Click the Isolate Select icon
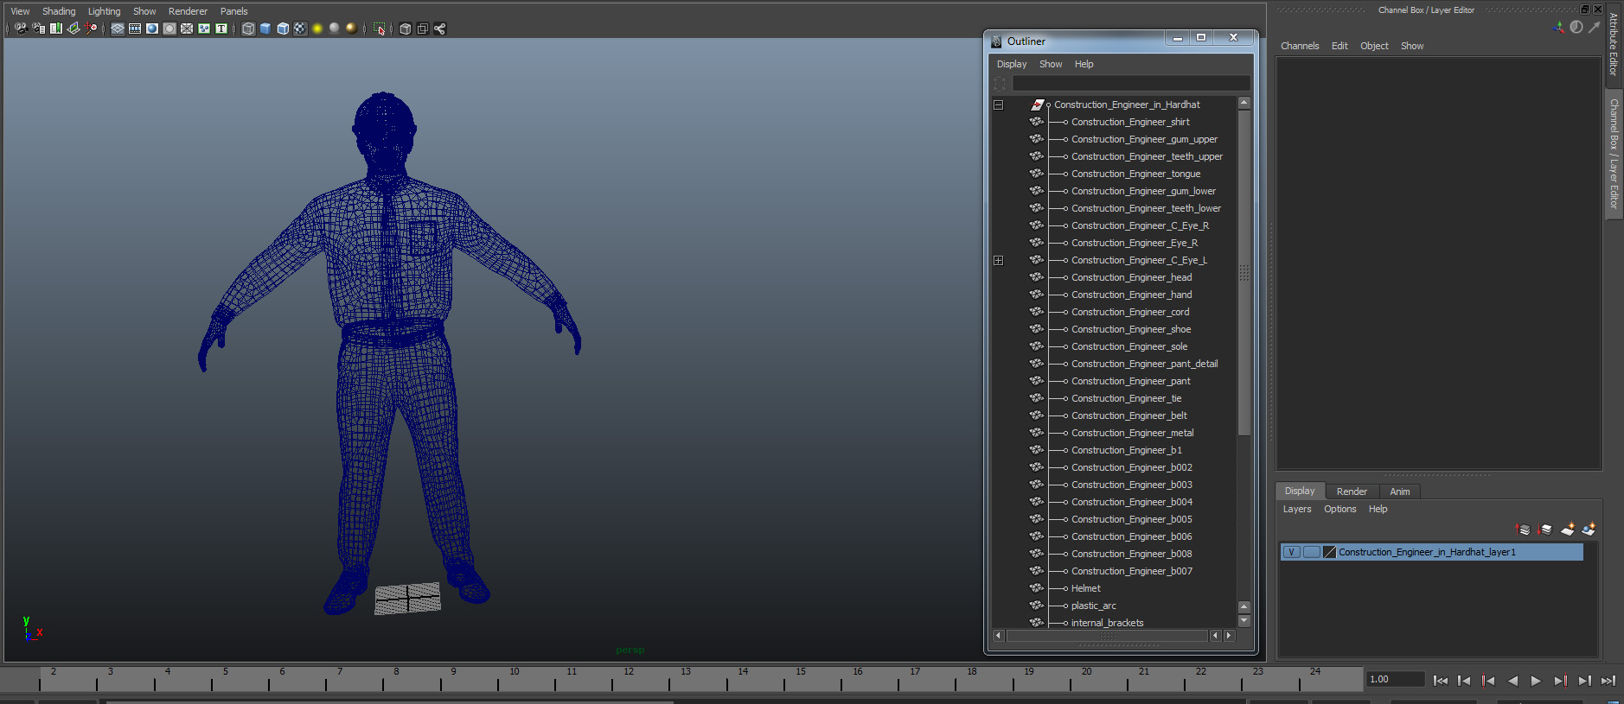Image resolution: width=1624 pixels, height=704 pixels. click(x=379, y=29)
